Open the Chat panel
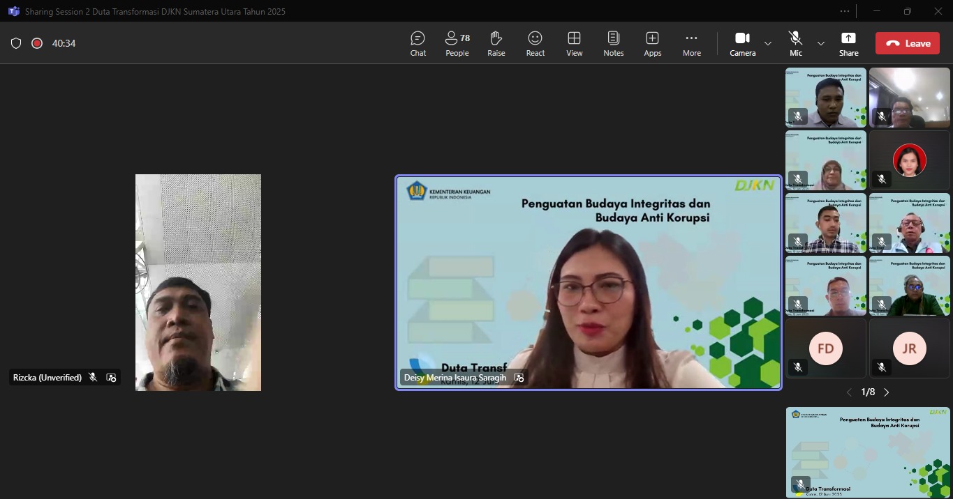Image resolution: width=953 pixels, height=499 pixels. 418,43
